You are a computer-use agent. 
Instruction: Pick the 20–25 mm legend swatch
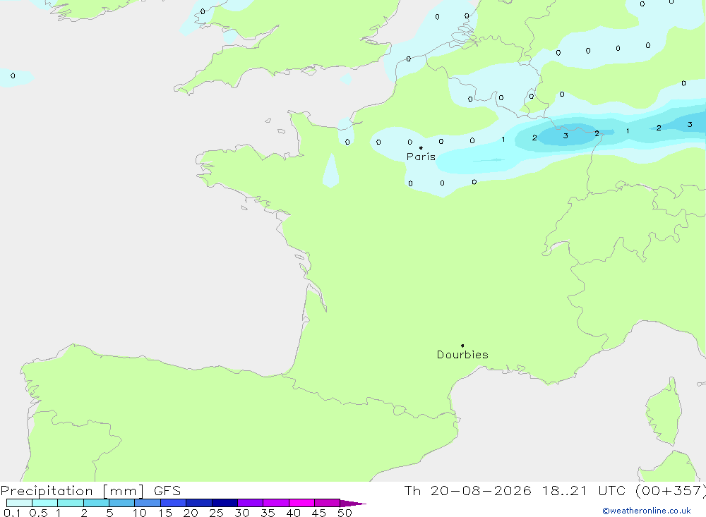[x=199, y=503]
